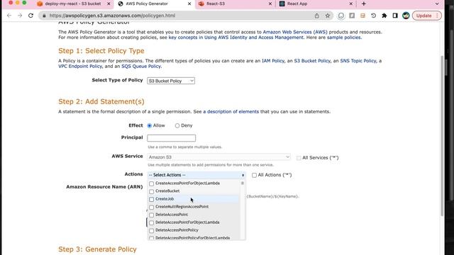This screenshot has width=454, height=255.
Task: Go back to the previous page
Action: coord(9,16)
